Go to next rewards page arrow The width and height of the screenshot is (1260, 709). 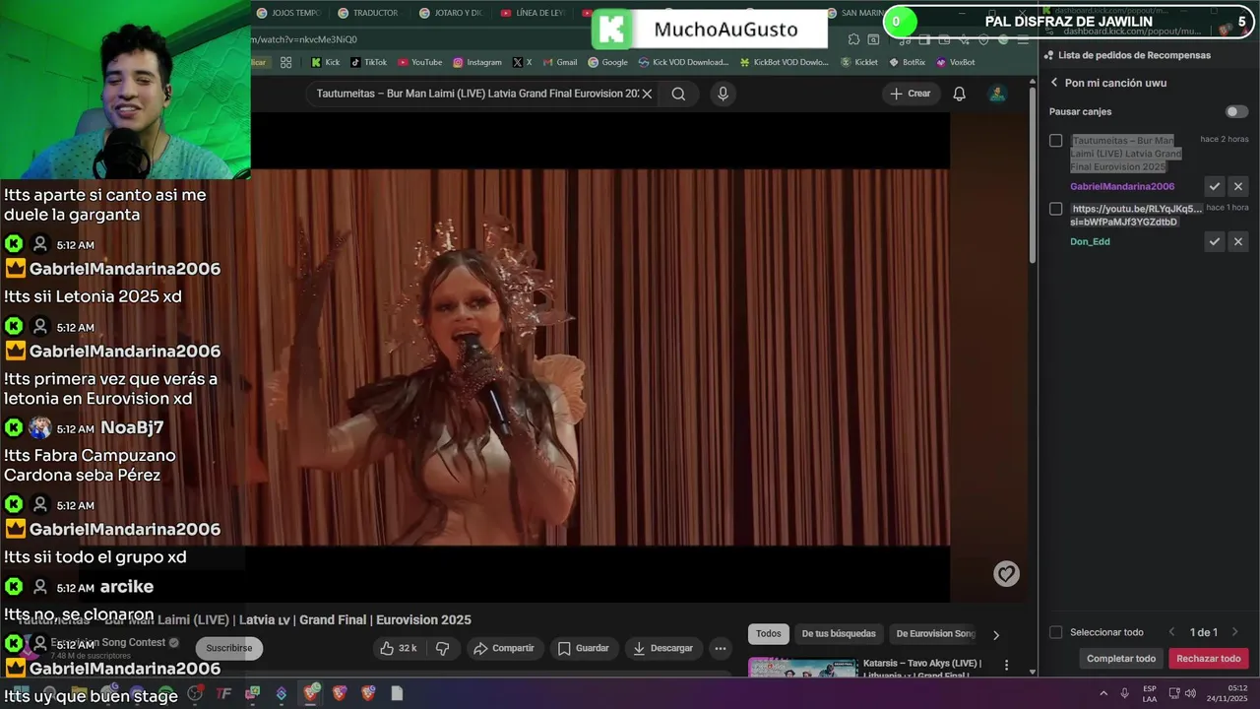coord(1234,632)
